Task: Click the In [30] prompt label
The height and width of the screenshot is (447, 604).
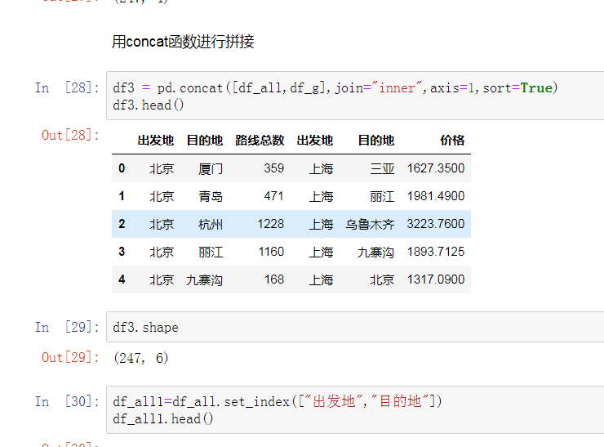Action: coord(67,401)
